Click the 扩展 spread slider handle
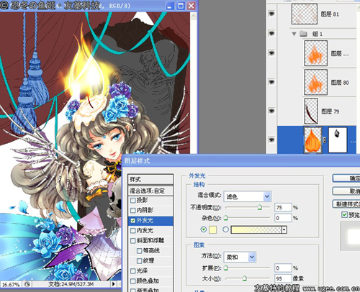Screen dimensions: 360x292 tap(225, 268)
